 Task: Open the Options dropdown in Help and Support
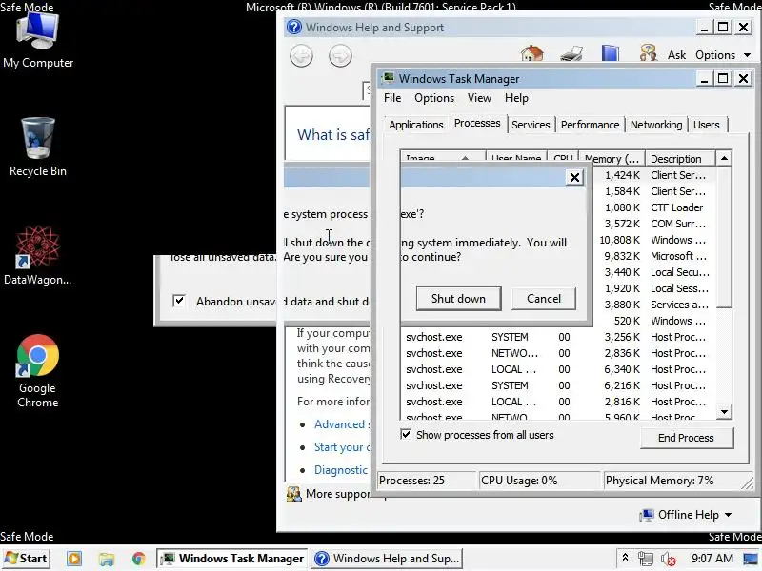pos(723,55)
